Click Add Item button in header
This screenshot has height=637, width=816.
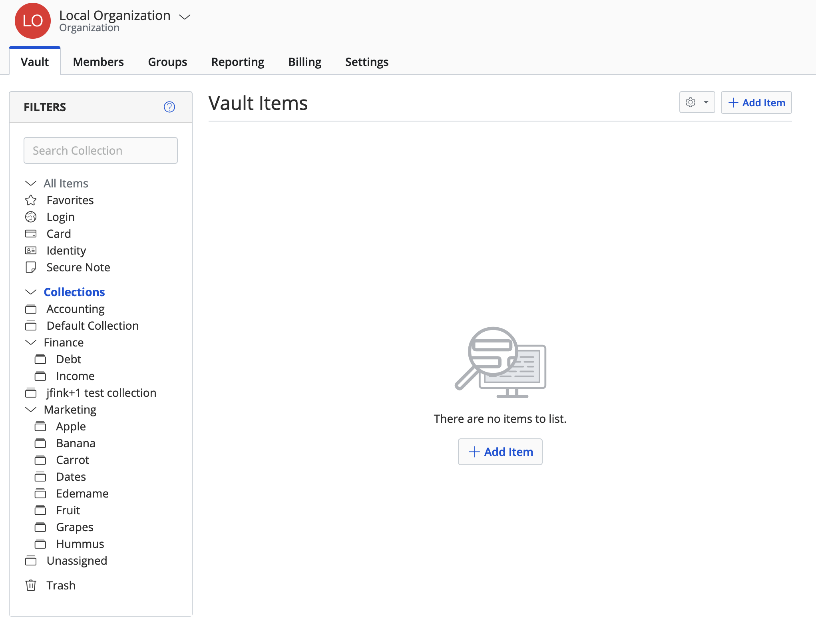[756, 103]
